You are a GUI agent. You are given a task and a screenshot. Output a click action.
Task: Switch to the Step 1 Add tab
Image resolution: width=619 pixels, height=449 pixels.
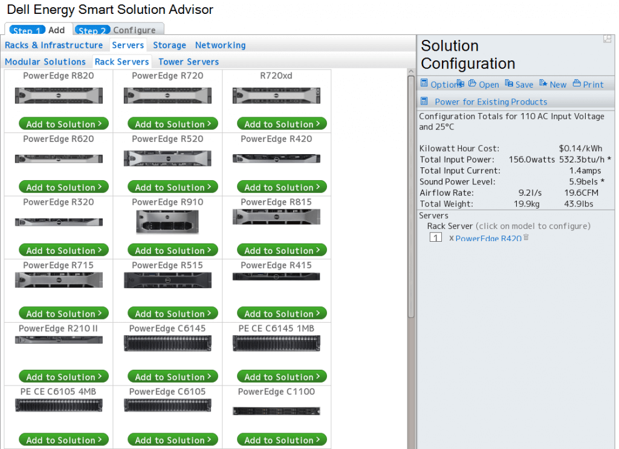[39, 30]
